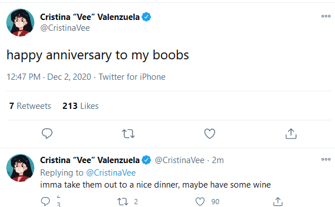Viewport: 335px width, 207px height.
Task: Retweet the reply tweet showing 2 retweets
Action: pos(123,201)
